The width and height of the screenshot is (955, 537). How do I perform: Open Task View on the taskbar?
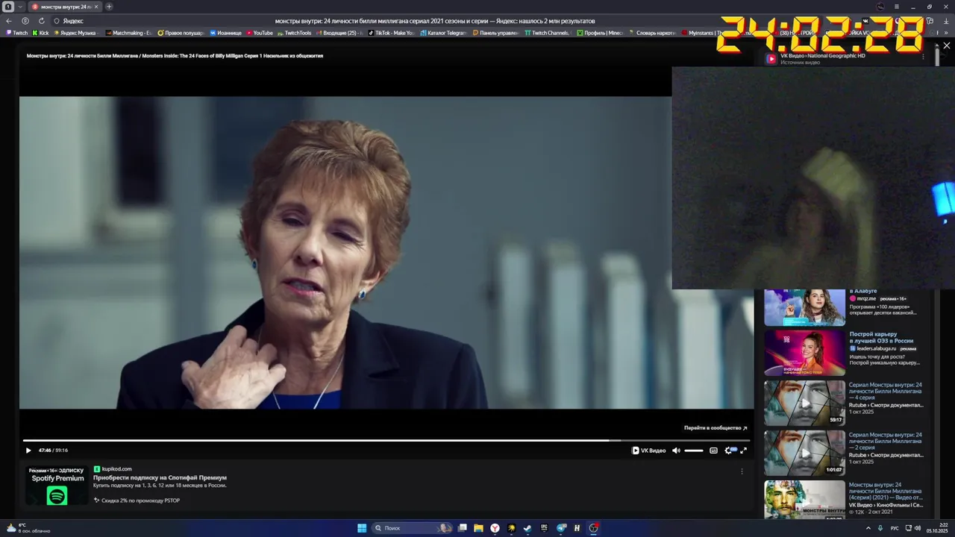pyautogui.click(x=462, y=528)
